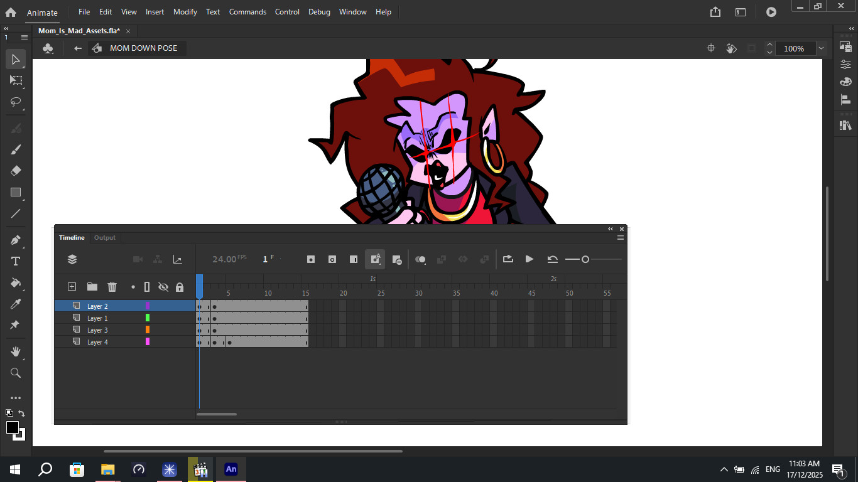This screenshot has height=482, width=858.
Task: Click the Center Stage crosshair icon
Action: click(x=711, y=48)
